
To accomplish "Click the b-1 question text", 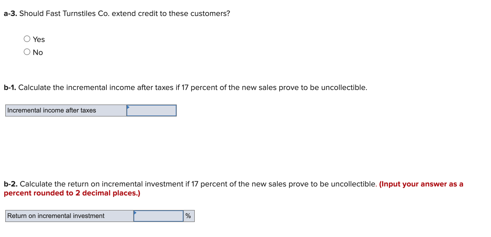I will 185,87.
